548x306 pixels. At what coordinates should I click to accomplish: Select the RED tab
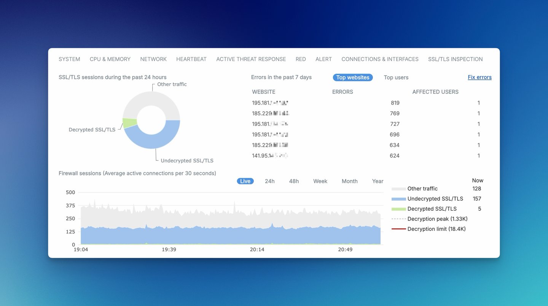point(301,59)
